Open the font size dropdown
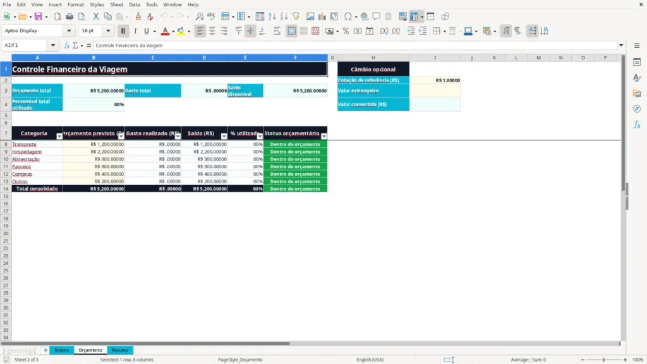Screen dimensions: 647x364 [108, 30]
